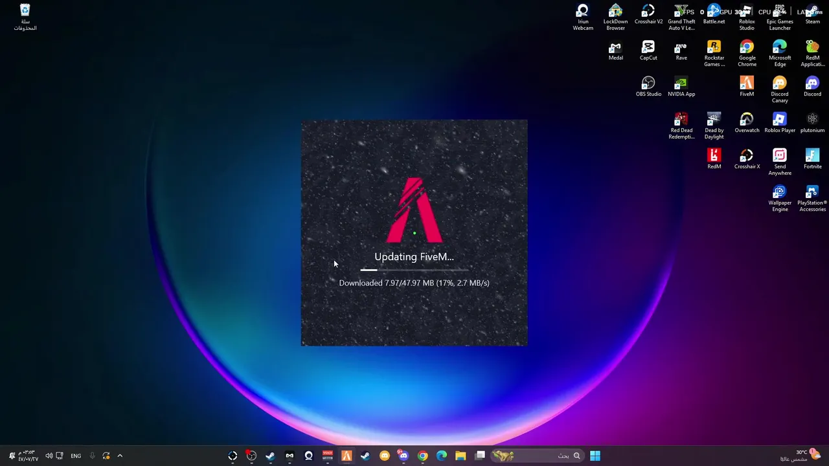The image size is (829, 466).
Task: Click the FiveM update progress bar
Action: [414, 270]
